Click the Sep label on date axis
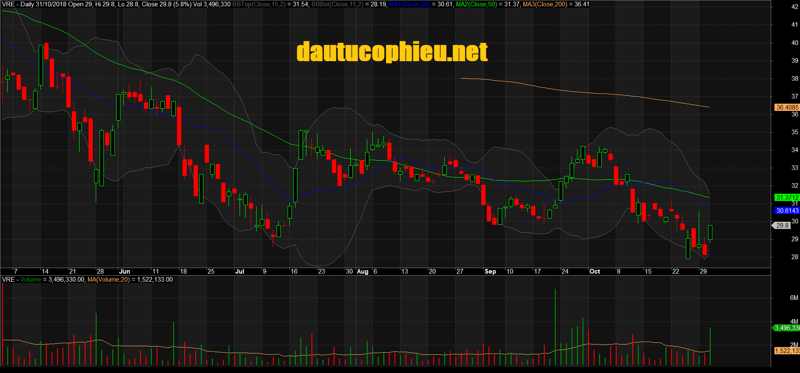800x373 pixels. click(x=490, y=271)
